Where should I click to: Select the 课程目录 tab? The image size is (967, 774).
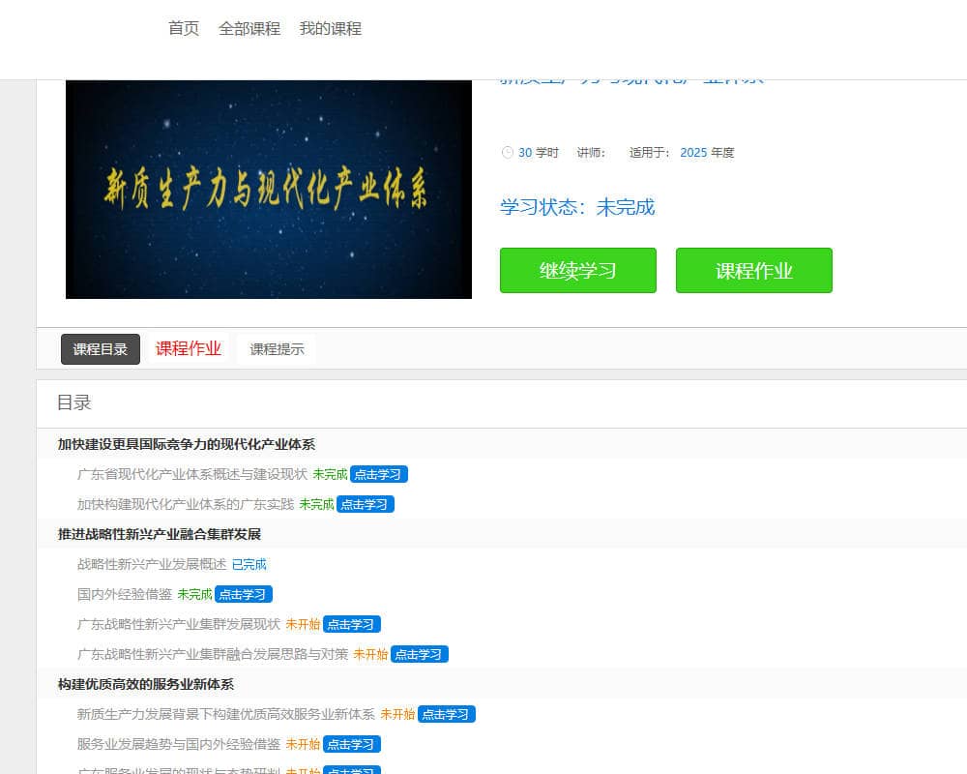101,349
